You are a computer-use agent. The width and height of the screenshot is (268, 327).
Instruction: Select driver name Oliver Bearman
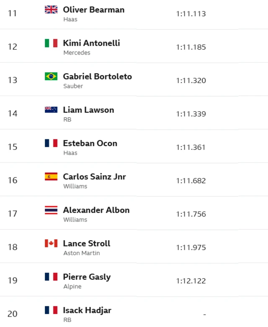click(93, 10)
